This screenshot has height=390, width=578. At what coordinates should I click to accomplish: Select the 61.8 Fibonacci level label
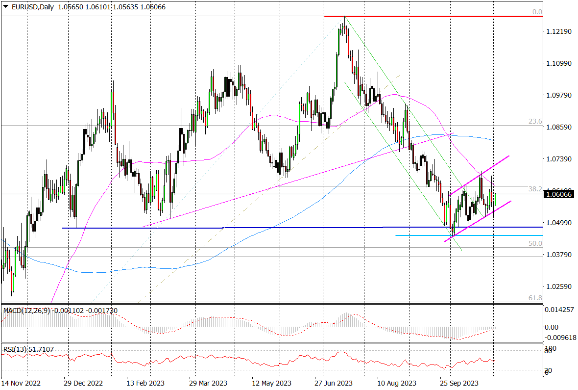click(535, 298)
